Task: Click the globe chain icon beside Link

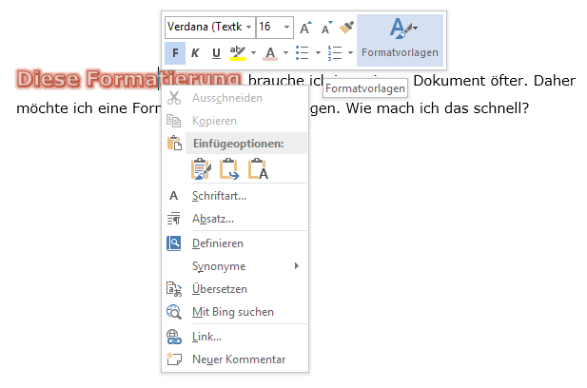Action: [174, 337]
